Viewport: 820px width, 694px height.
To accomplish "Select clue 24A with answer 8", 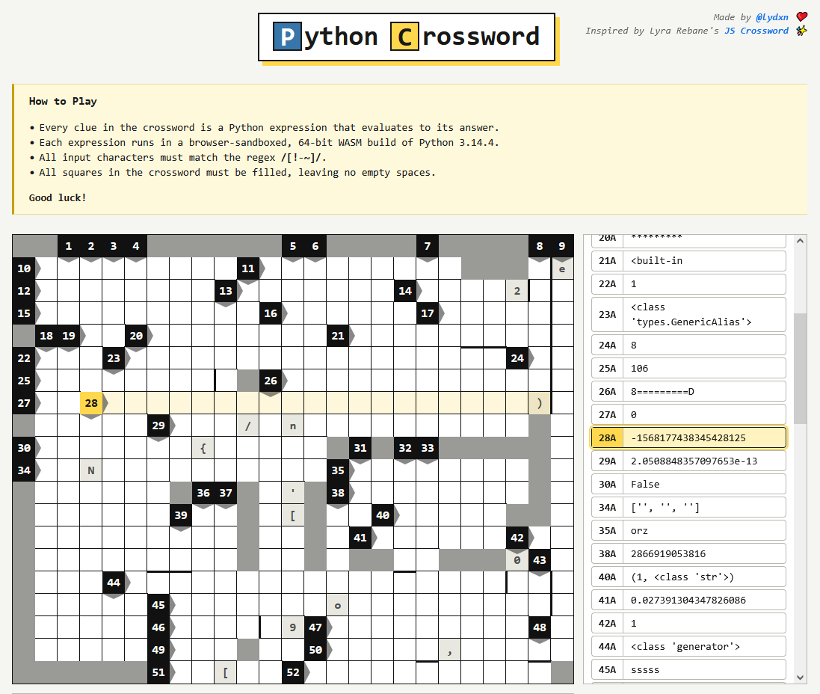I will tap(688, 345).
